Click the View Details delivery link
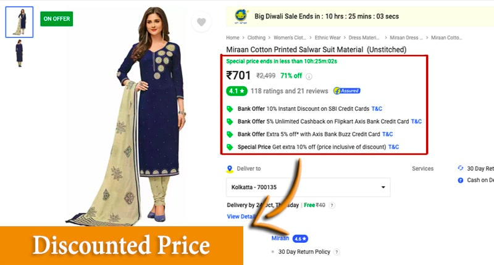The image size is (494, 265). click(241, 216)
